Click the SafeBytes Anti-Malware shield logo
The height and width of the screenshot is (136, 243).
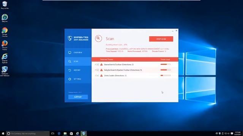click(x=70, y=38)
